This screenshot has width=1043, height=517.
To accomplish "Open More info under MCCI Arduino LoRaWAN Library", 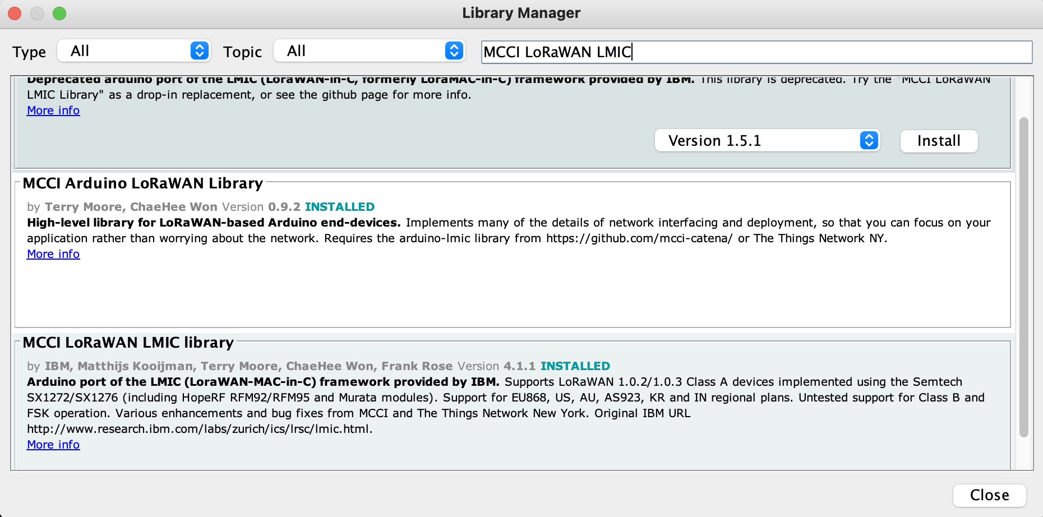I will [53, 254].
